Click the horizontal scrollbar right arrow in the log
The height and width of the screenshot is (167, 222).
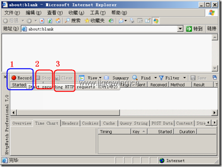click(214, 112)
